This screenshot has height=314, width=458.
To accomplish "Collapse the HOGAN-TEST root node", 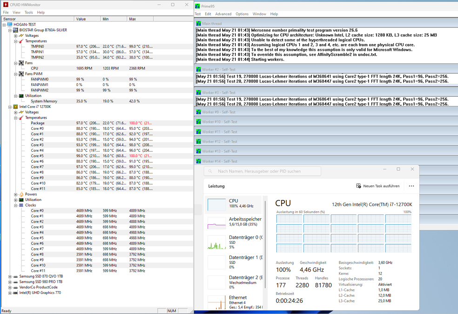I will pos(4,25).
